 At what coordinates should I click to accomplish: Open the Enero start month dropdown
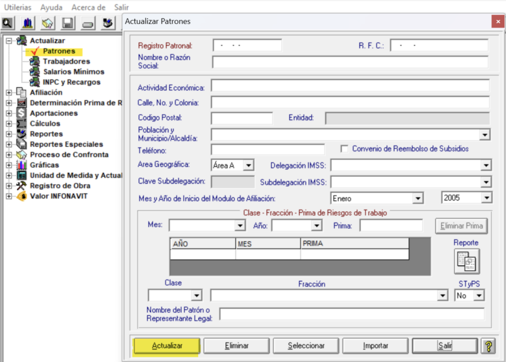(418, 198)
